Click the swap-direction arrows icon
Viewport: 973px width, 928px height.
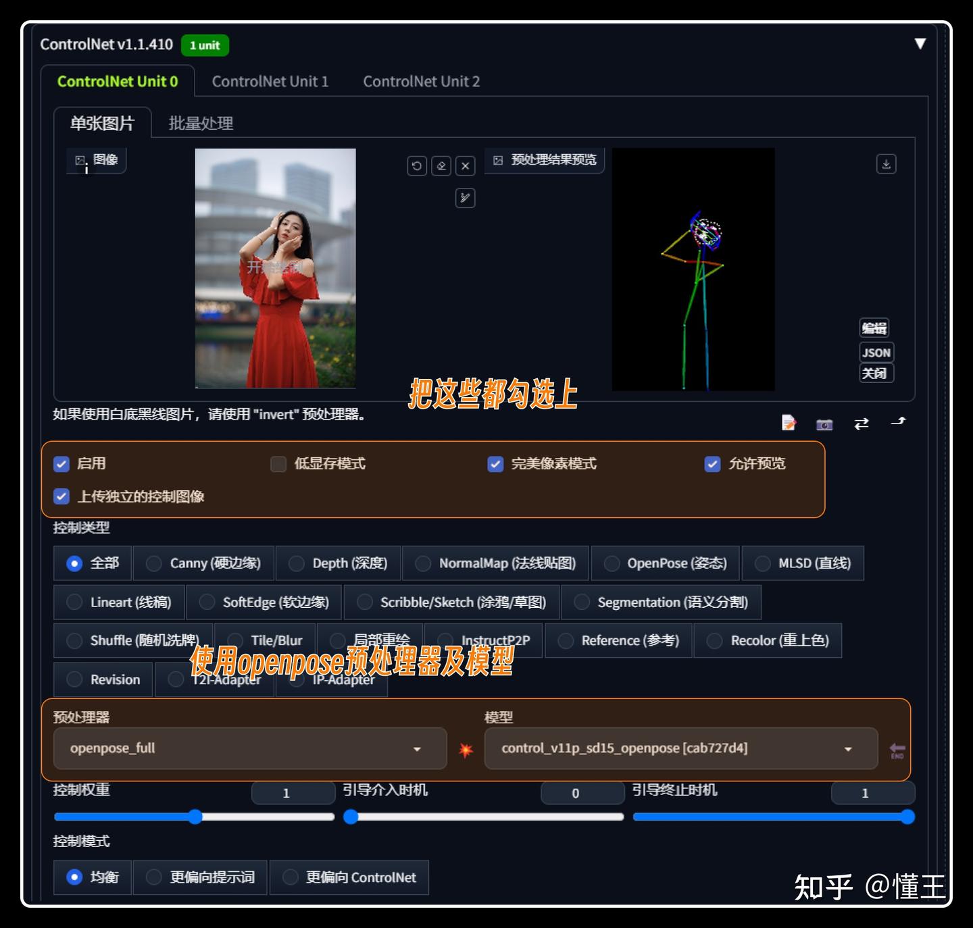pos(861,423)
